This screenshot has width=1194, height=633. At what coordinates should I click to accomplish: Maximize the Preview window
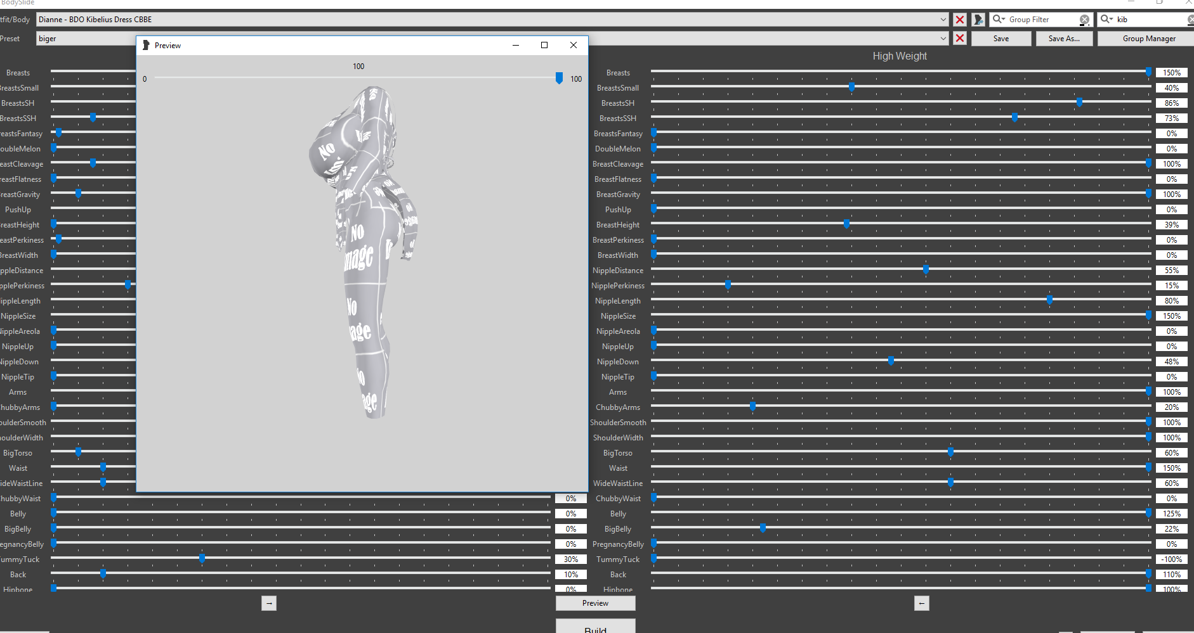[544, 45]
